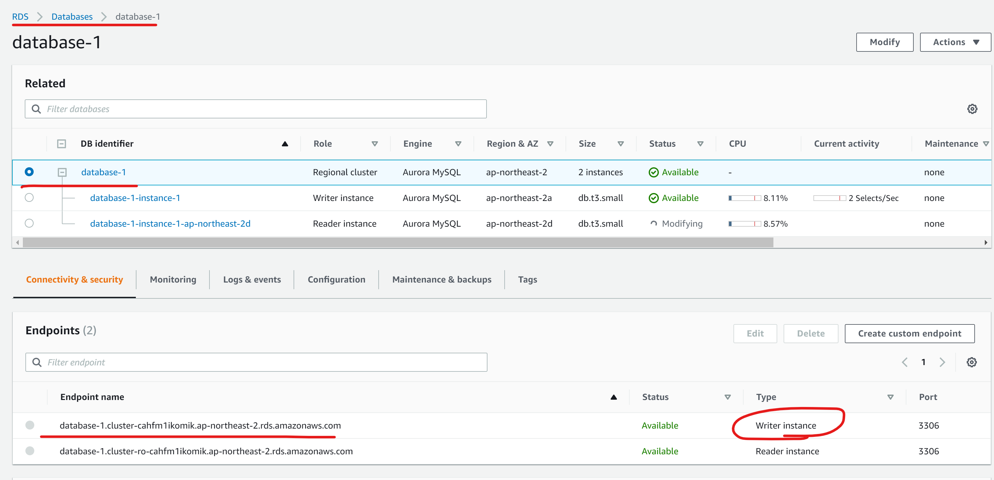Click the 'ap-northeast-2a' region cell

point(519,198)
